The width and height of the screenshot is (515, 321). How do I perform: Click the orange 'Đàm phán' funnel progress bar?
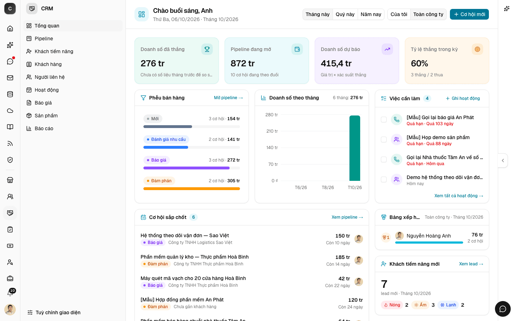(x=192, y=189)
